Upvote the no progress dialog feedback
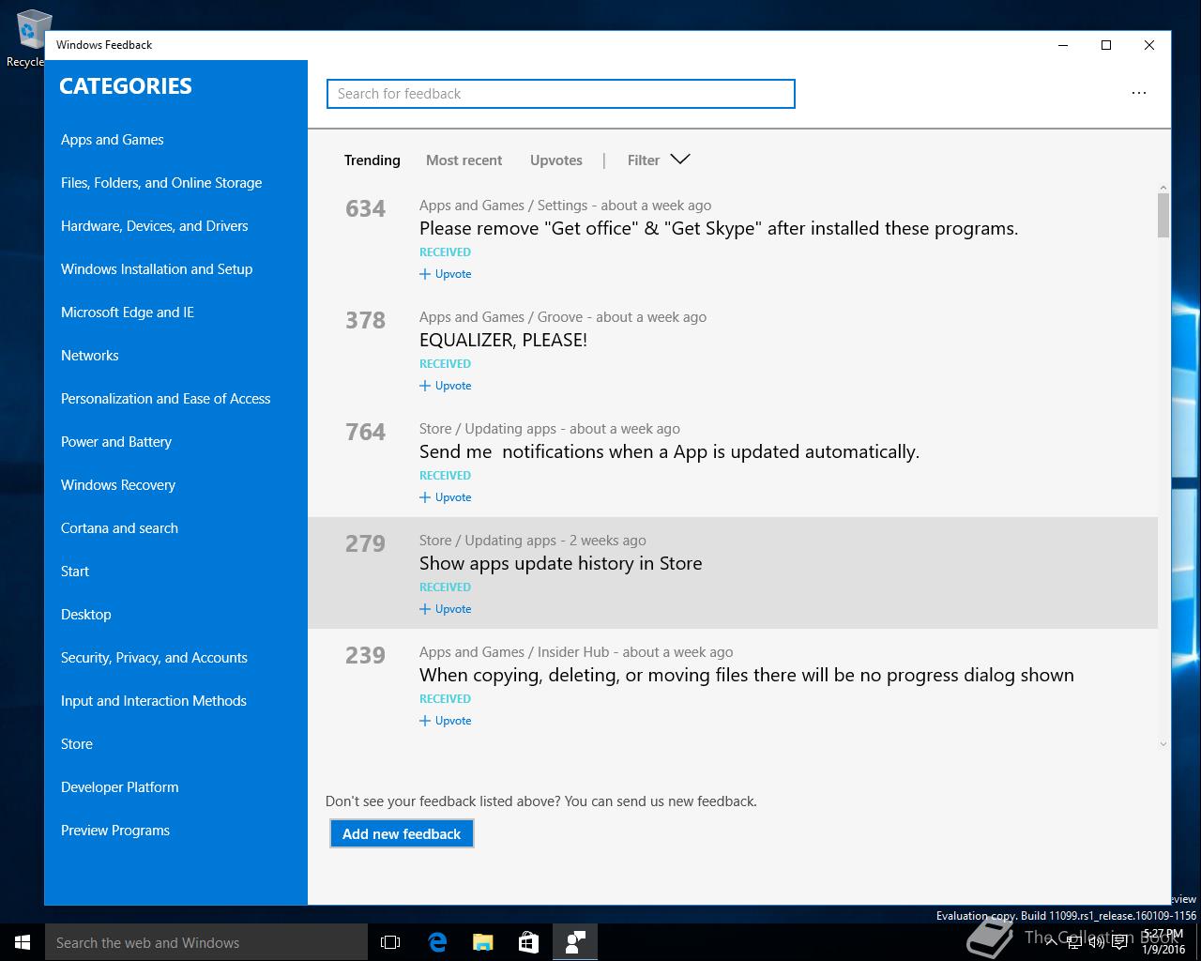The image size is (1201, 961). click(x=446, y=721)
